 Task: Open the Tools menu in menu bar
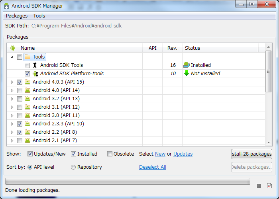point(39,16)
